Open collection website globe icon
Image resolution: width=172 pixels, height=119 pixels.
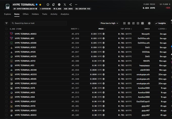59,5
